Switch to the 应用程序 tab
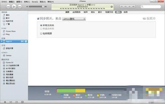The height and width of the screenshot is (104, 165). pyautogui.click(x=76, y=12)
